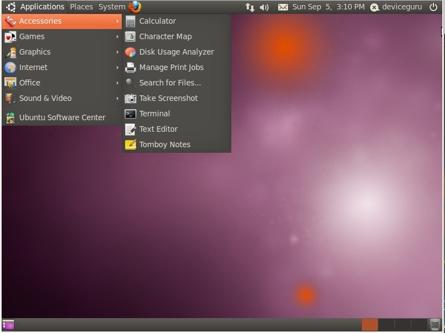445x333 pixels.
Task: Open the System menu
Action: coord(112,7)
